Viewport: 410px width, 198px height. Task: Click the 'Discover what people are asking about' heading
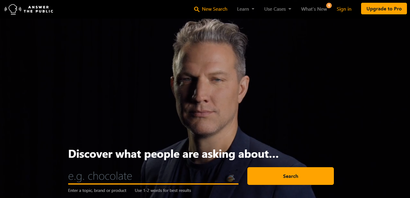coord(173,154)
